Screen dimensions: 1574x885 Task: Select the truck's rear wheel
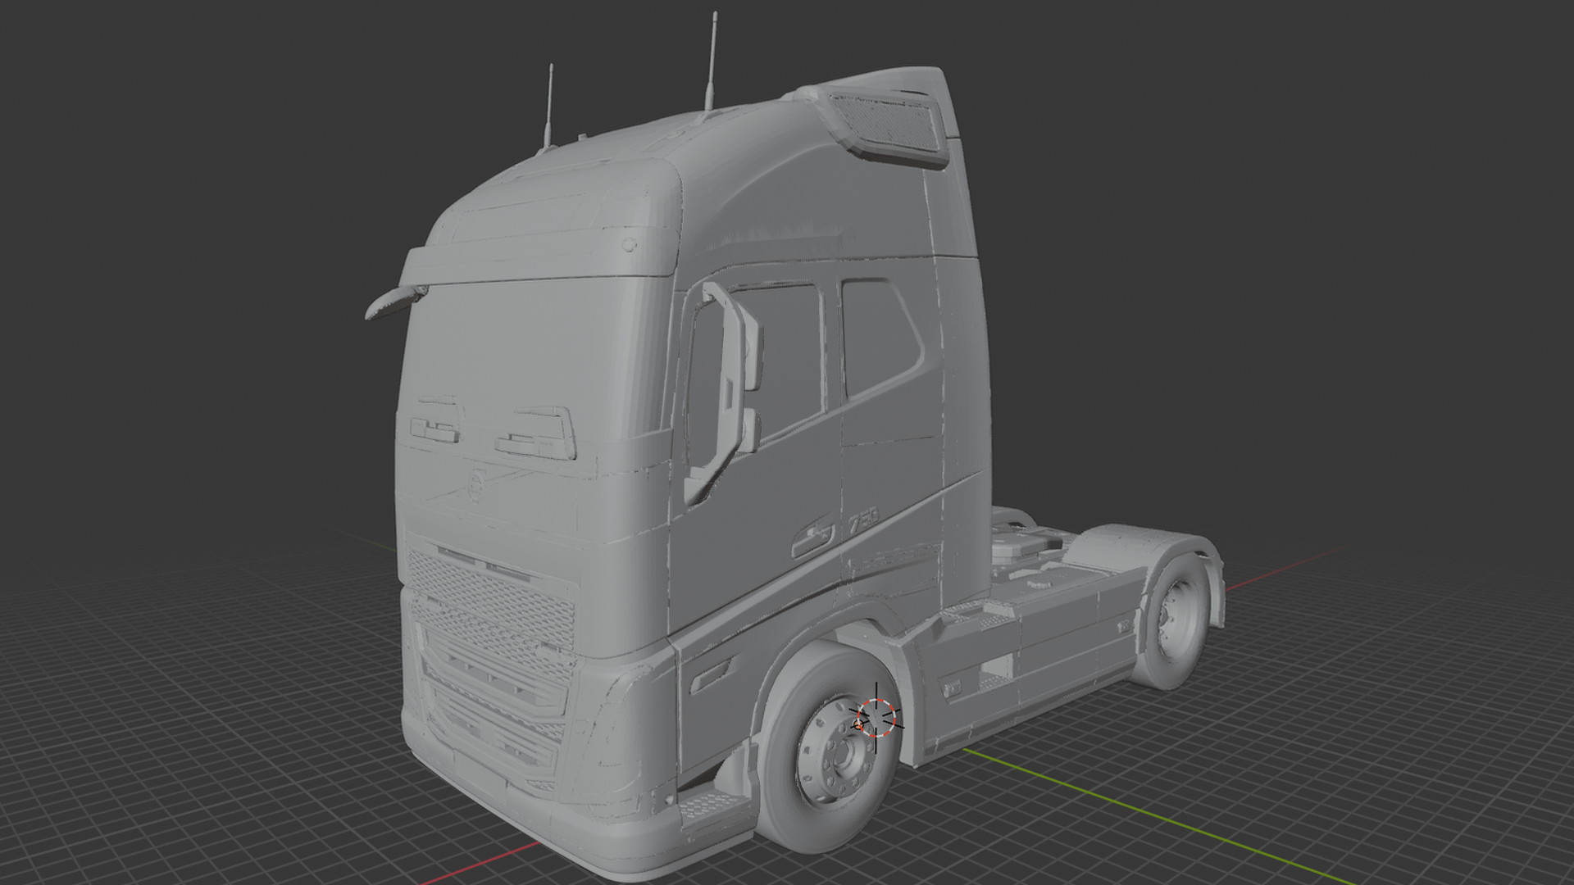click(x=1177, y=621)
